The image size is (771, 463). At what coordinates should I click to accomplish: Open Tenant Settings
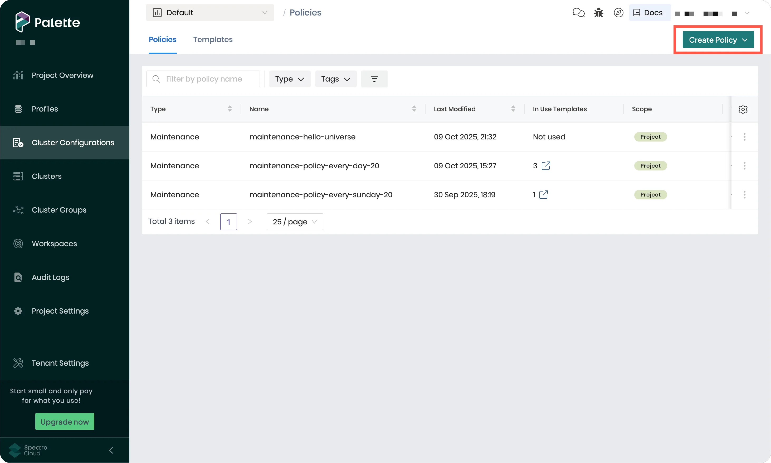(x=60, y=363)
